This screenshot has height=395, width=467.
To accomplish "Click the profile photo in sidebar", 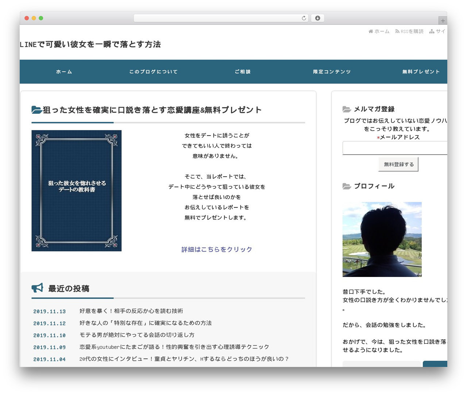I will pos(382,239).
